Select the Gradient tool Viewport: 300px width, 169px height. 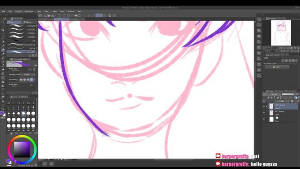(x=3, y=85)
